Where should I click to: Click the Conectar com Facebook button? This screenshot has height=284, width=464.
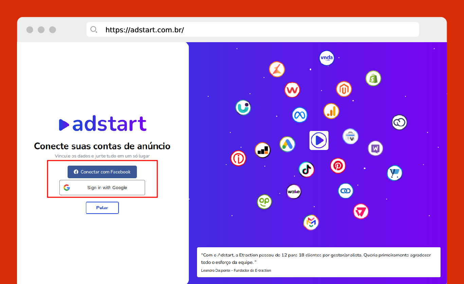[102, 172]
